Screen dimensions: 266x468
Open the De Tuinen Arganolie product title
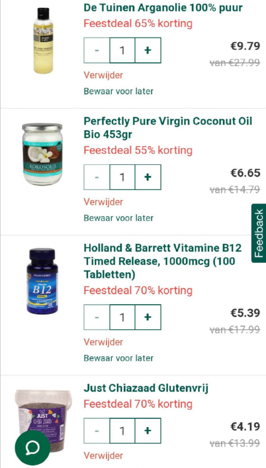coord(163,8)
